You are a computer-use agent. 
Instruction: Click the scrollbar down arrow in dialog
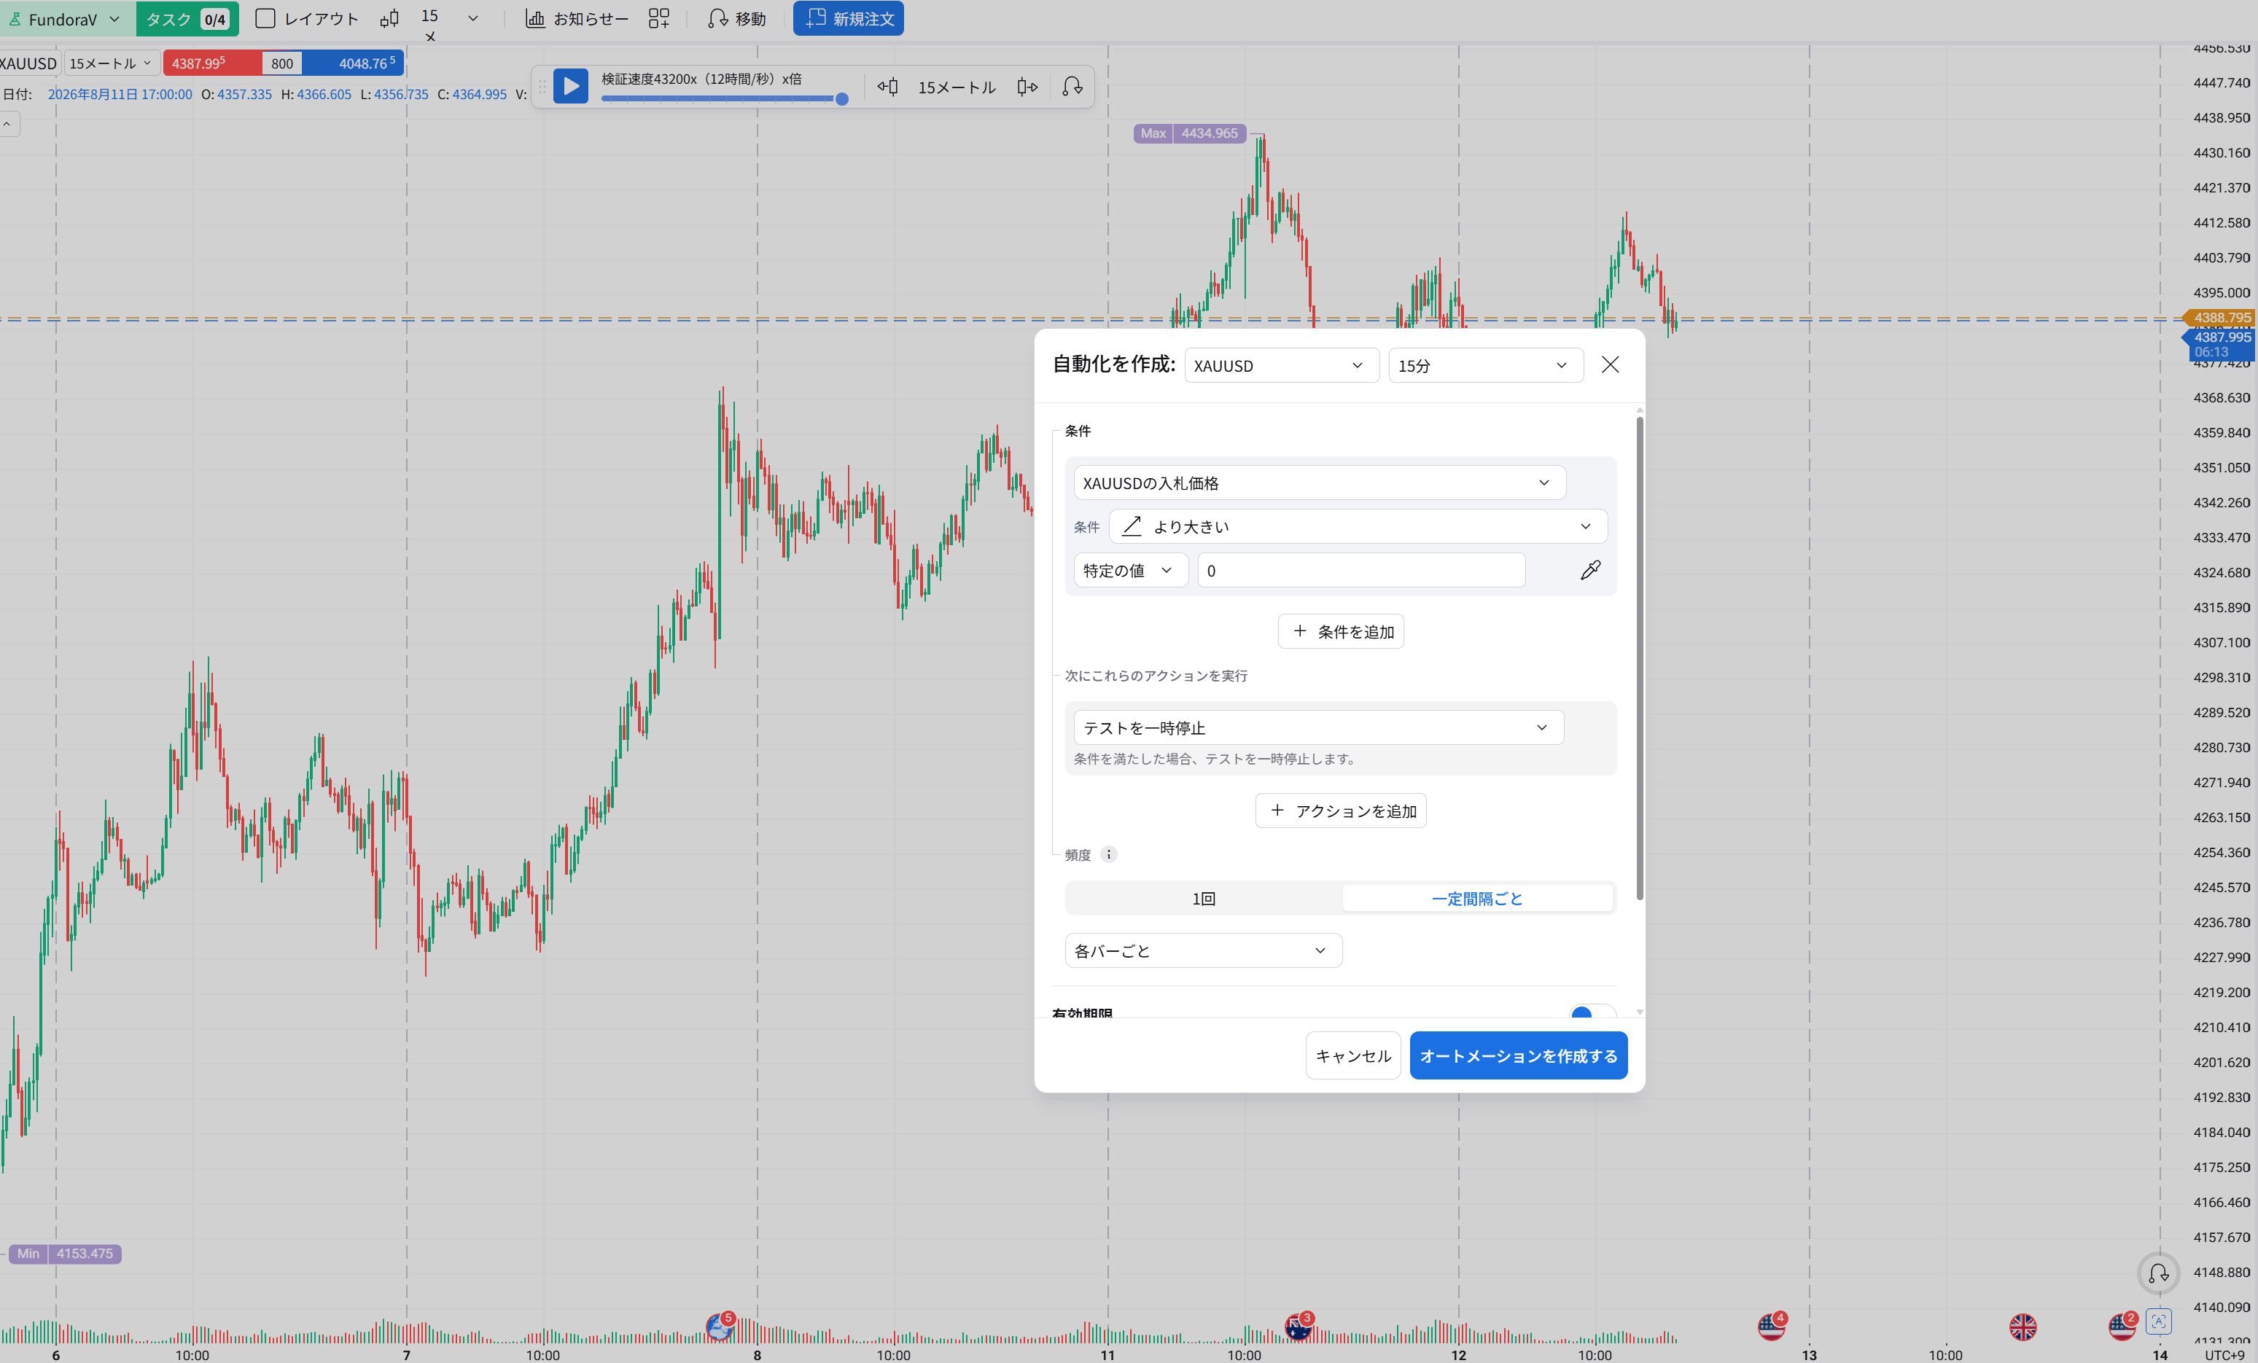coord(1638,1012)
